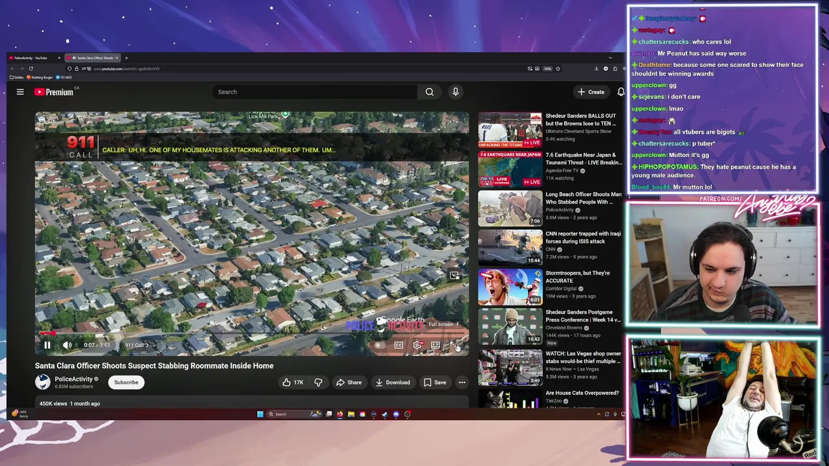Screen dimensions: 829x466
Task: Open the PoliceActivity channel name link
Action: pos(73,379)
